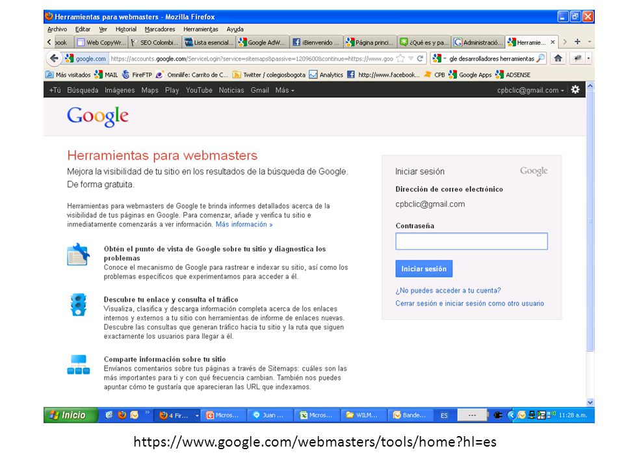Image resolution: width=624 pixels, height=468 pixels.
Task: Click the page scrollbar down arrow
Action: point(590,402)
